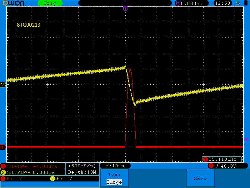Click the 12:53 clock display
Viewport: 250px width, 188px height.
tap(223, 3)
